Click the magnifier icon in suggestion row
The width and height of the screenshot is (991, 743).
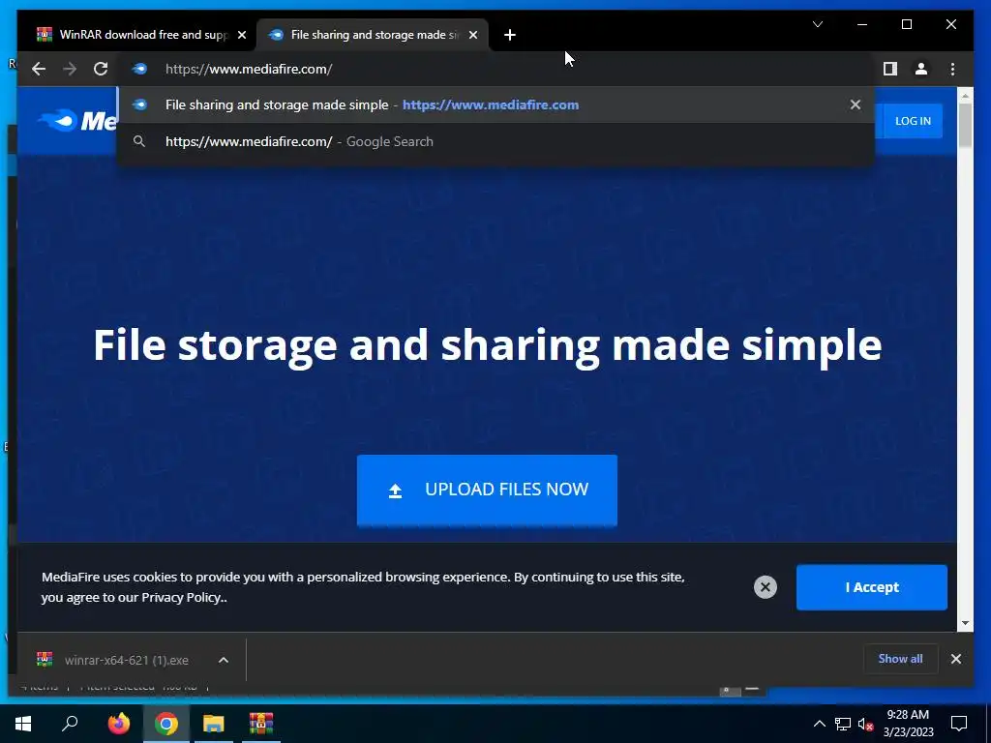[139, 141]
